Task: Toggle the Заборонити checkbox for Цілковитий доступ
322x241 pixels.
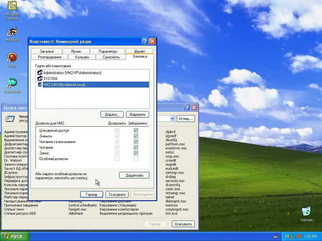Action: [136, 130]
